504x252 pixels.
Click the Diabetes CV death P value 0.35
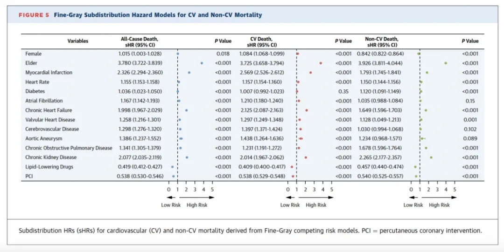[x=343, y=91]
